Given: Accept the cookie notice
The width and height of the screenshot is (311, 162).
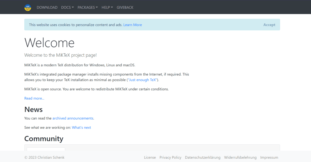Looking at the screenshot, I should [269, 25].
